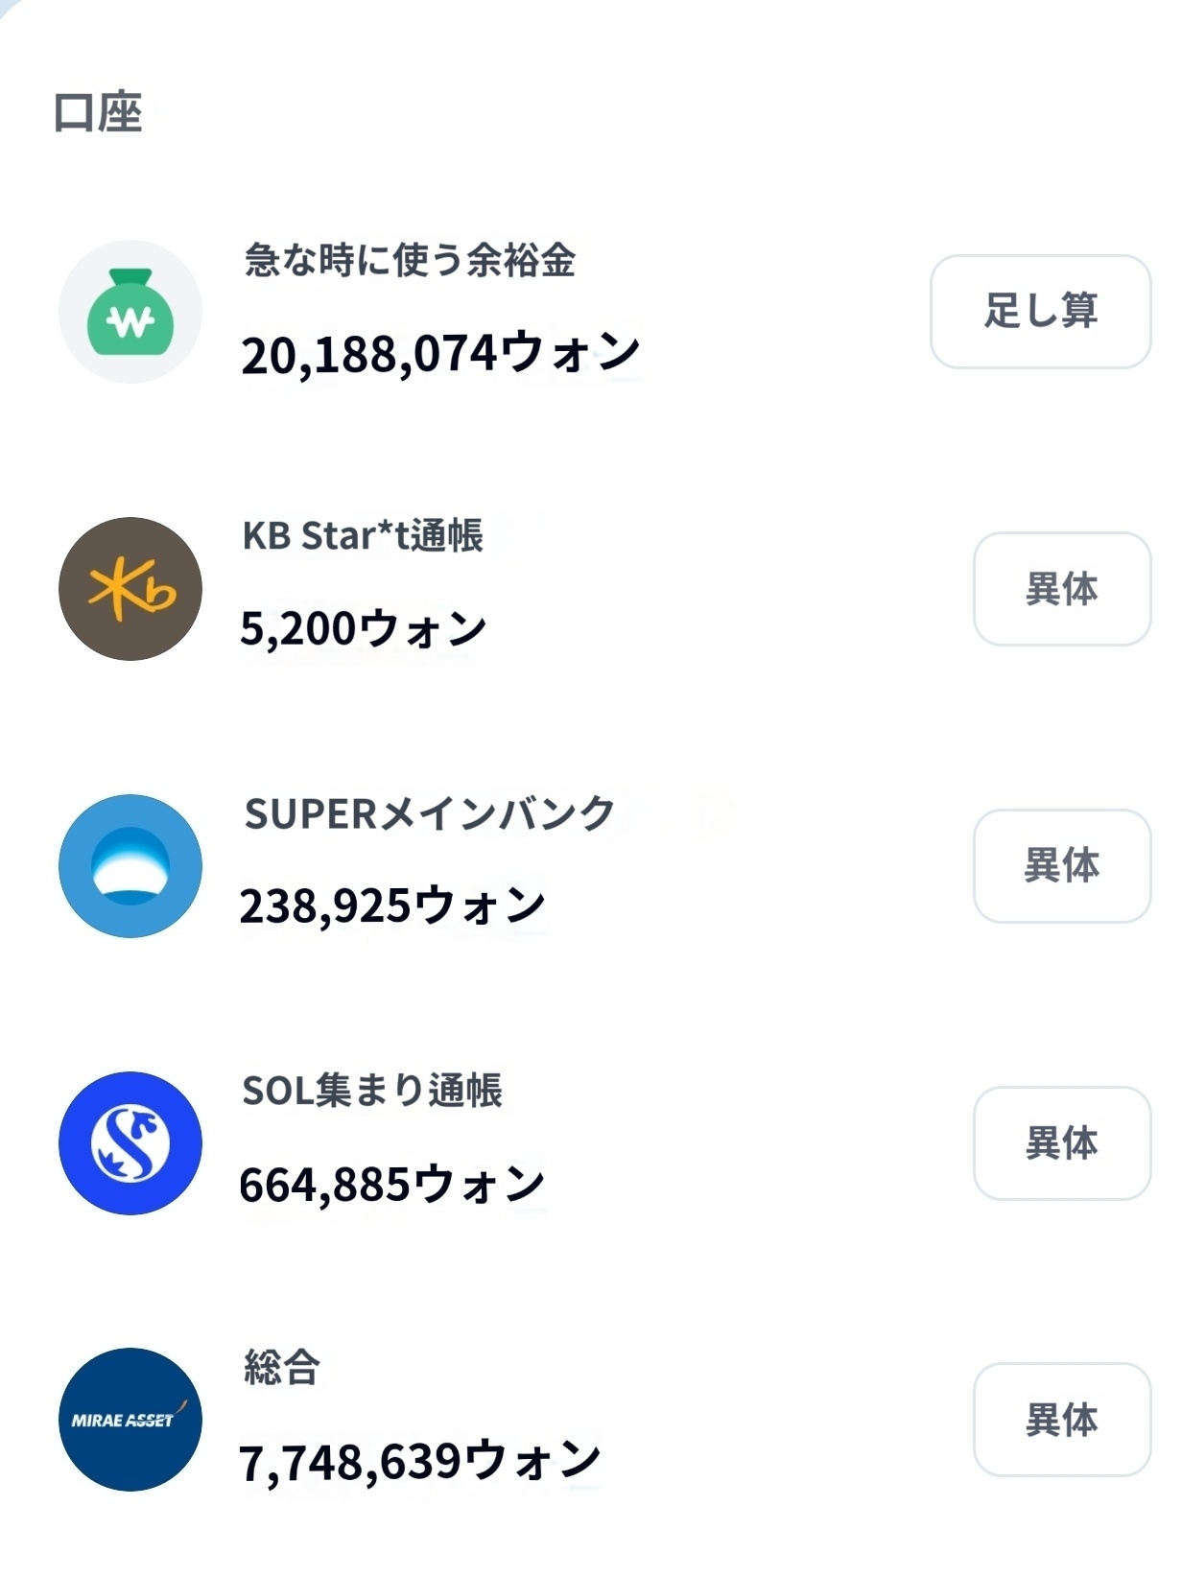Image resolution: width=1182 pixels, height=1576 pixels.
Task: Select the 5,200ウォン balance
Action: 364,629
